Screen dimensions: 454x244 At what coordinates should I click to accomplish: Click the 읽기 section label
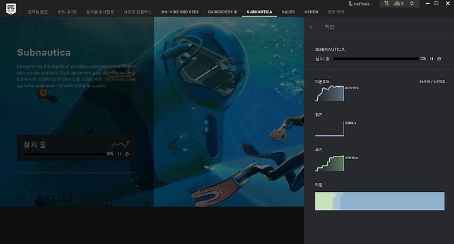[x=319, y=115]
